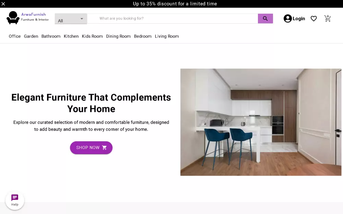The height and width of the screenshot is (214, 343).
Task: Select the Bedroom category
Action: click(x=143, y=36)
